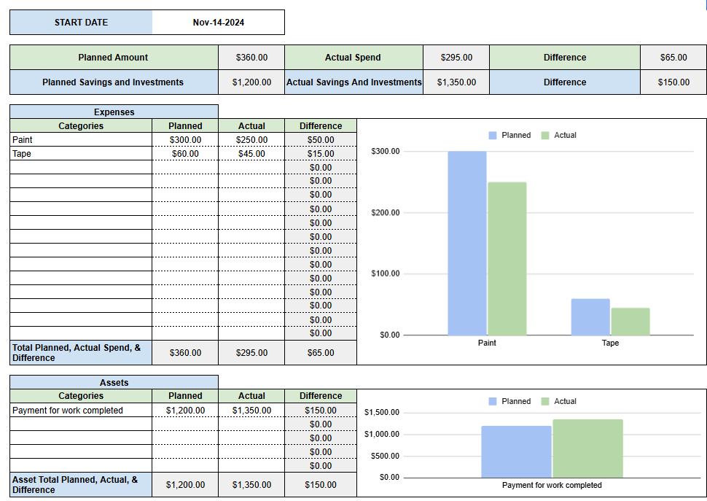
Task: Select the Actual Spend cell showing $295.00
Action: (456, 57)
